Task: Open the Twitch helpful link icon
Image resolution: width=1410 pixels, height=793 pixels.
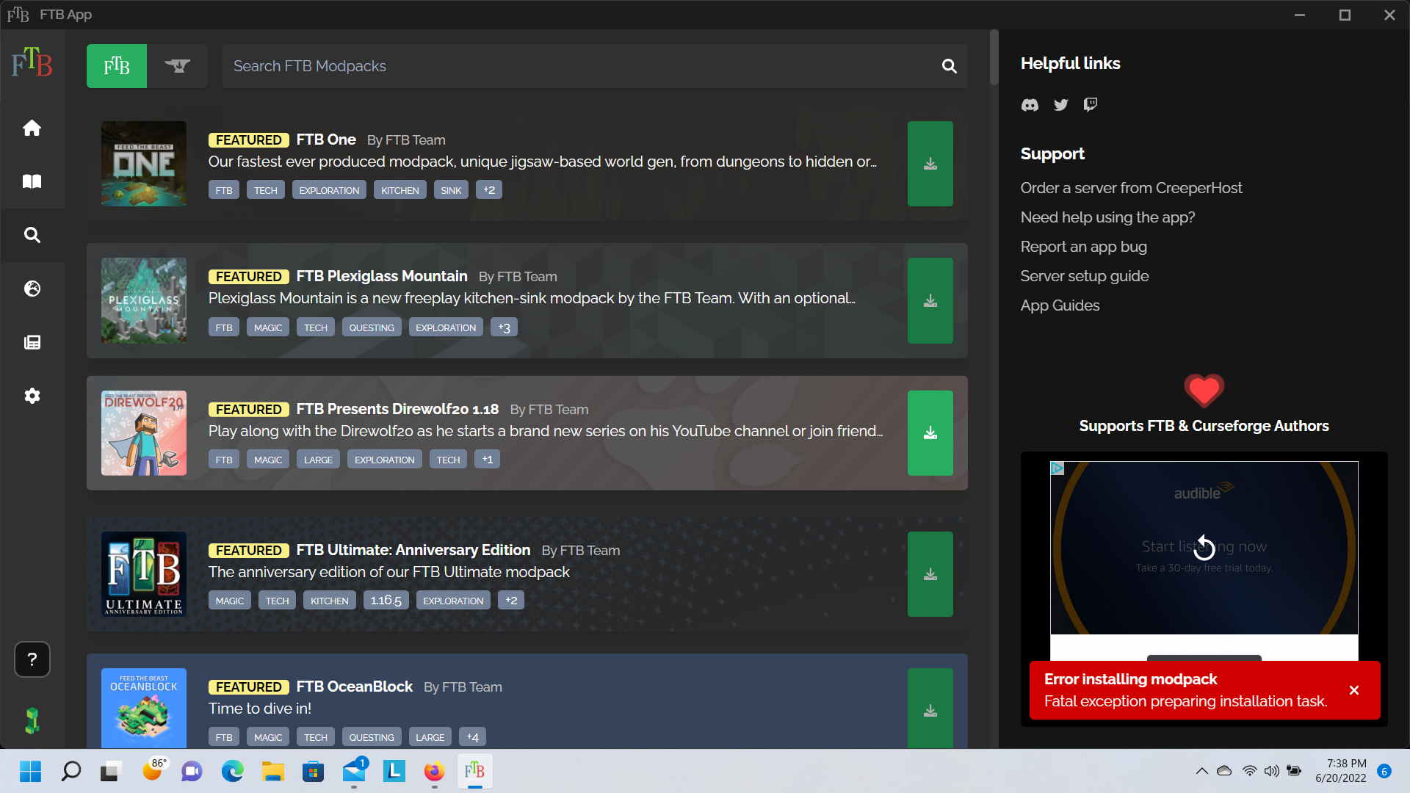Action: click(1091, 105)
